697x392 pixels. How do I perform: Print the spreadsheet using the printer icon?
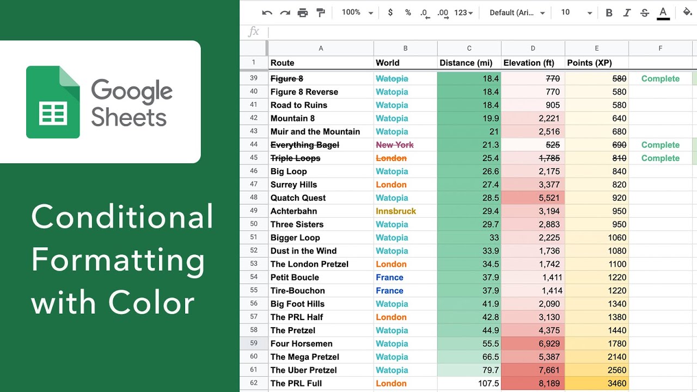[303, 13]
